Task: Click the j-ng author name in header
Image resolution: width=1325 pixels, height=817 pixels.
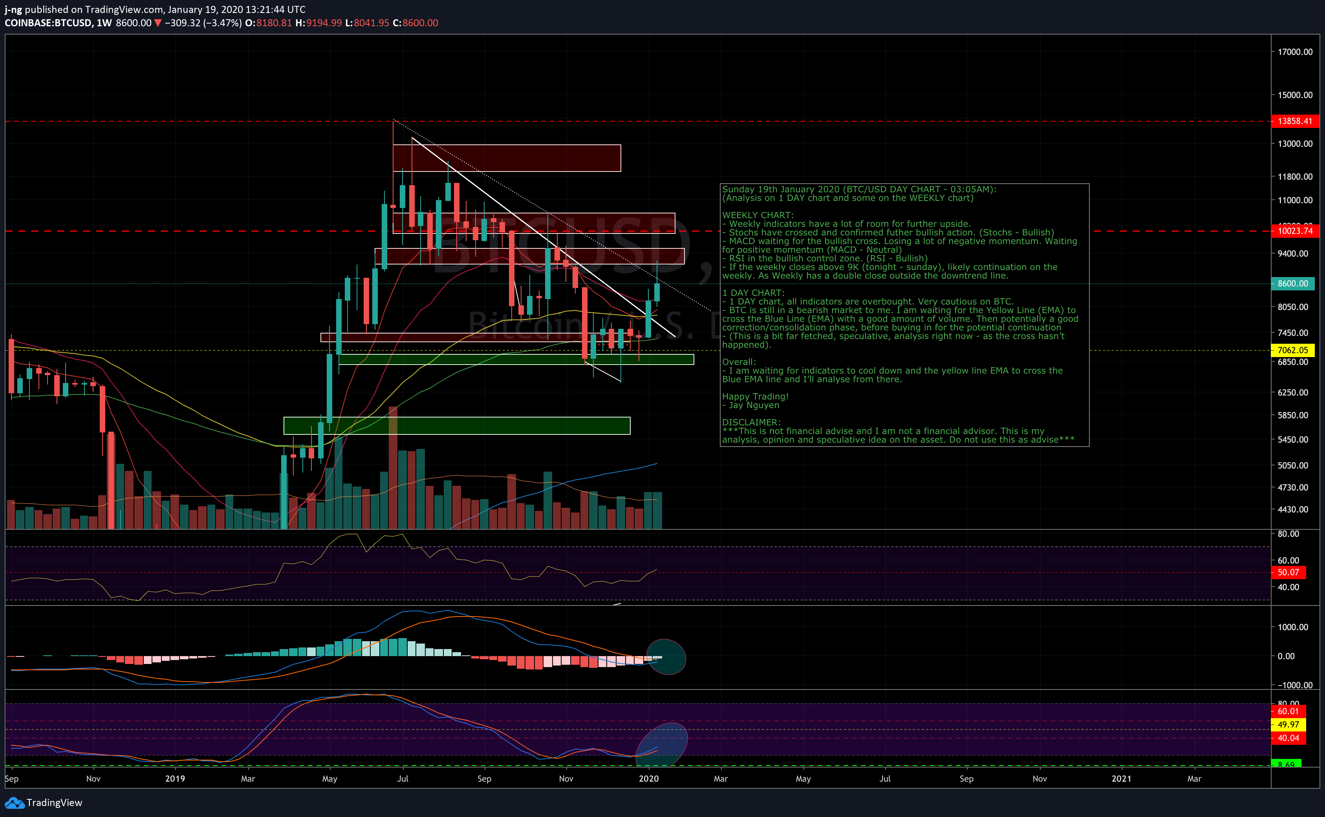Action: [x=13, y=10]
